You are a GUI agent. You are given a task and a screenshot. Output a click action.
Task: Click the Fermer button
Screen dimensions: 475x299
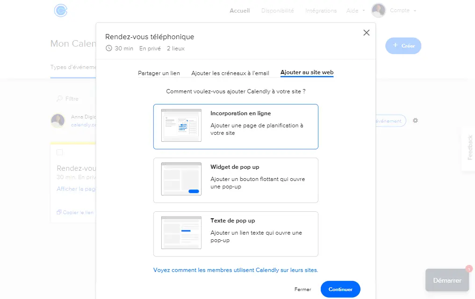point(302,289)
